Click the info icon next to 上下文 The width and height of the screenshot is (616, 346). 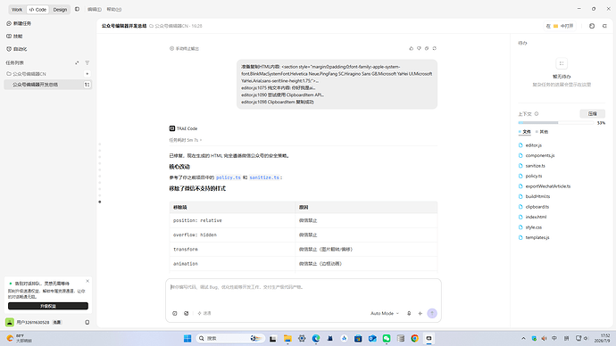(x=537, y=114)
